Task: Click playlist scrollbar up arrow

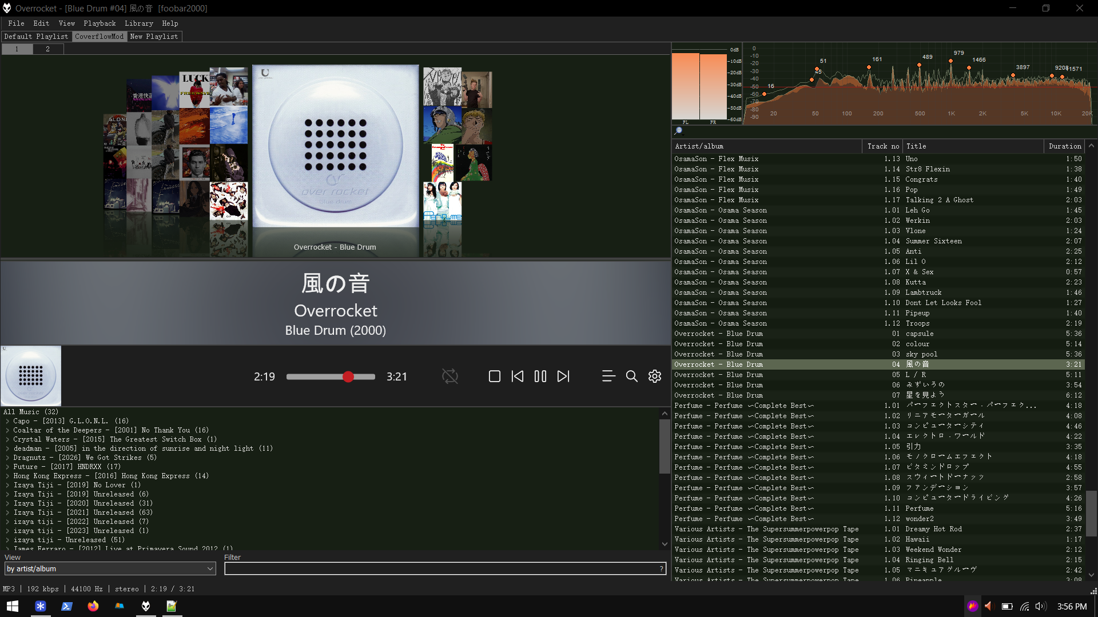Action: 1091,146
